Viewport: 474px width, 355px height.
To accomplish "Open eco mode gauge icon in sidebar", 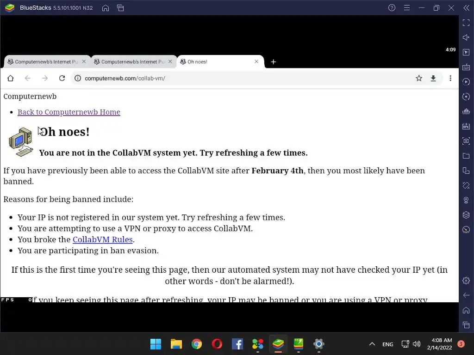I will pyautogui.click(x=466, y=230).
